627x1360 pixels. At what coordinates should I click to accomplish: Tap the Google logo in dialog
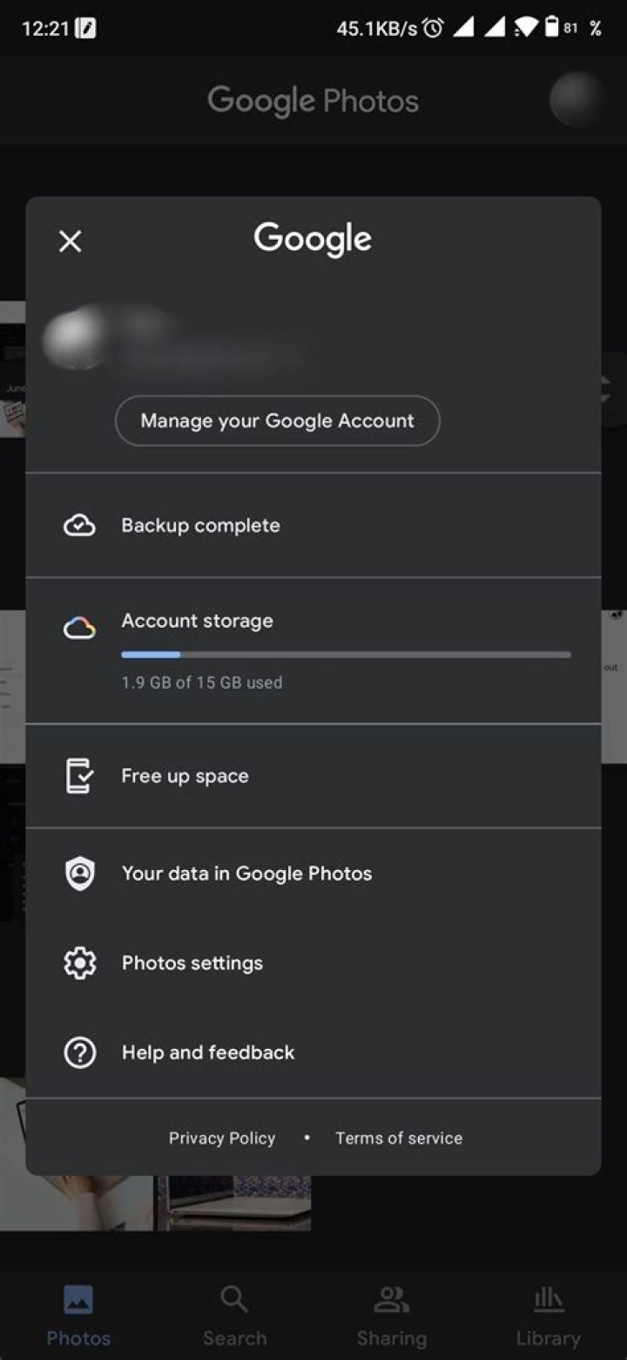pyautogui.click(x=313, y=240)
